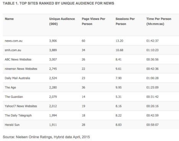Select the 'ABC News Websites' cell
Viewport: 179px width, 141px height.
click(x=18, y=60)
